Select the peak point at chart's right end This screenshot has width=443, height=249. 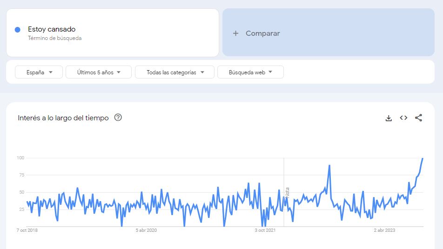[x=423, y=158]
